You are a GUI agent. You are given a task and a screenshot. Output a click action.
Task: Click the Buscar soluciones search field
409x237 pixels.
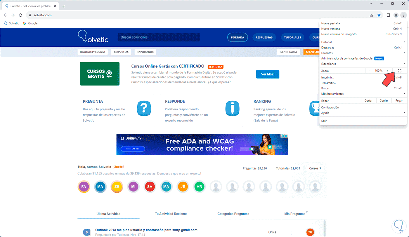tap(159, 37)
